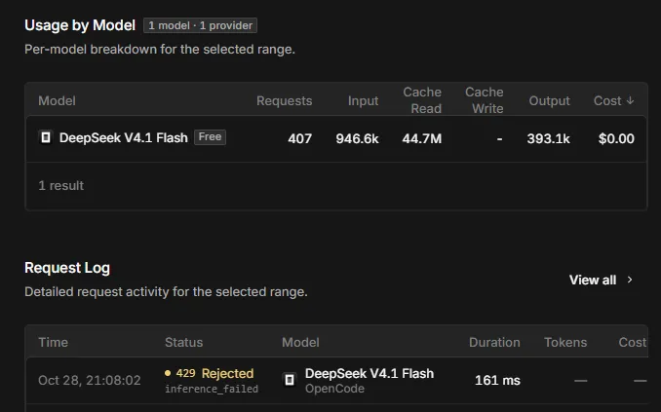This screenshot has height=412, width=661.
Task: Click the Cache Write column header
Action: 484,100
